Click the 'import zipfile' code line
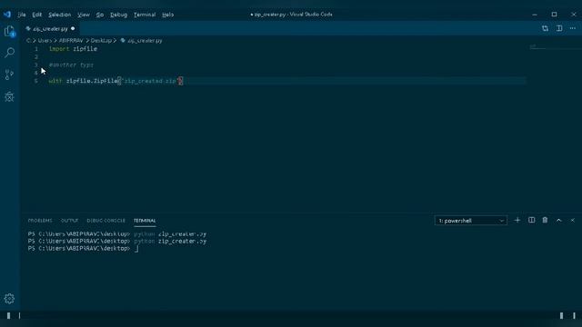 73,49
